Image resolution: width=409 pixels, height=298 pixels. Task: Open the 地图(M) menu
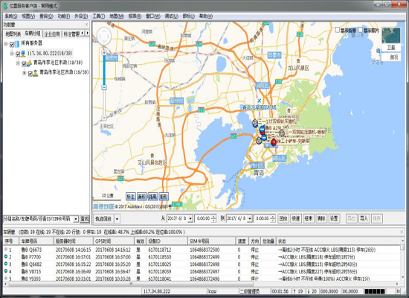point(117,16)
